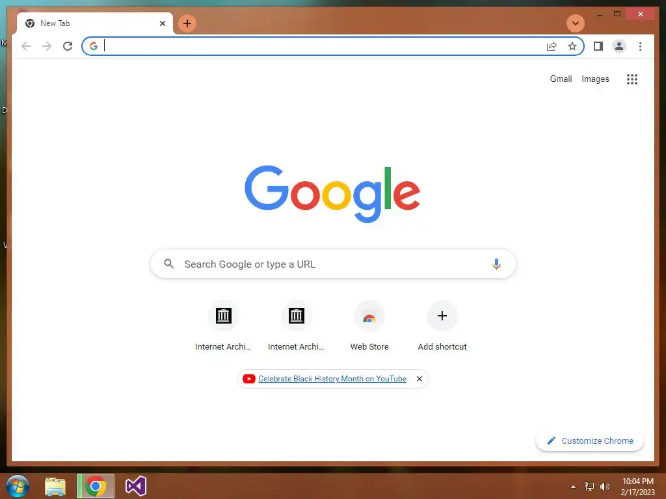Open the Gmail link
The image size is (666, 499).
(x=561, y=79)
